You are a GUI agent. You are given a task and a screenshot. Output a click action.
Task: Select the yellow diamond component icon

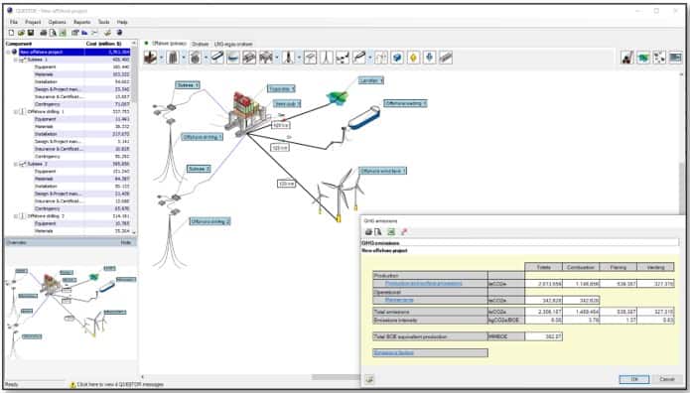pos(413,58)
